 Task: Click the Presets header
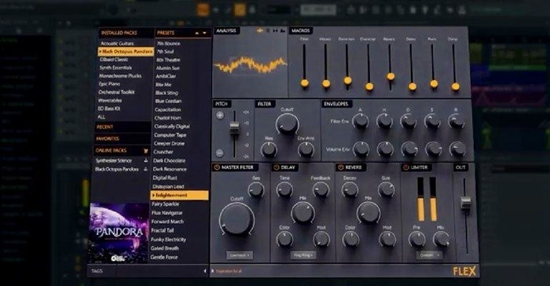tap(166, 33)
